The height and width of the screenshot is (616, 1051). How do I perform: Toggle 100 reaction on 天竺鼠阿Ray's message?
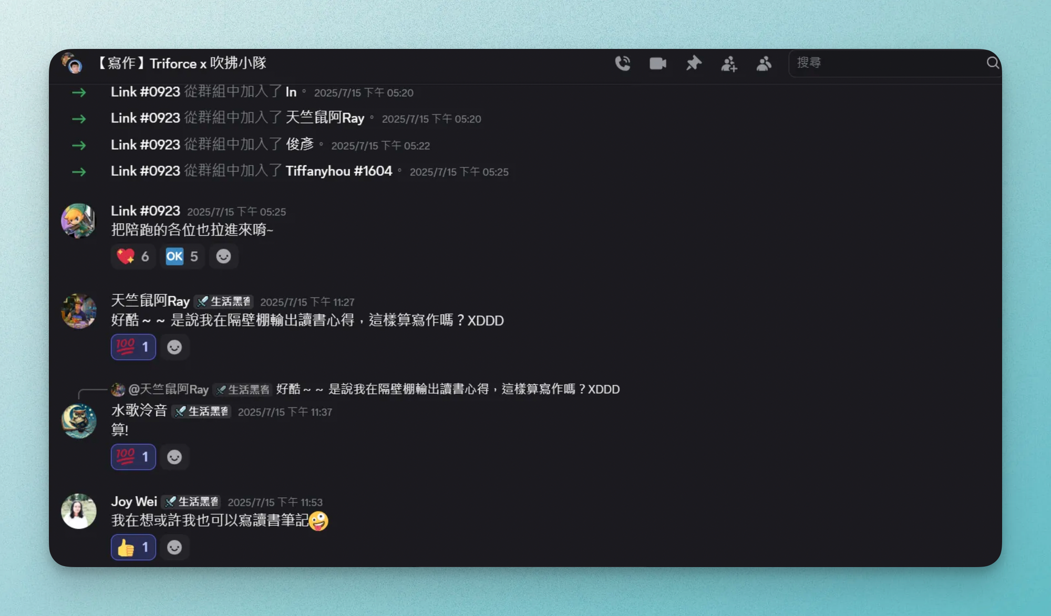(x=133, y=347)
